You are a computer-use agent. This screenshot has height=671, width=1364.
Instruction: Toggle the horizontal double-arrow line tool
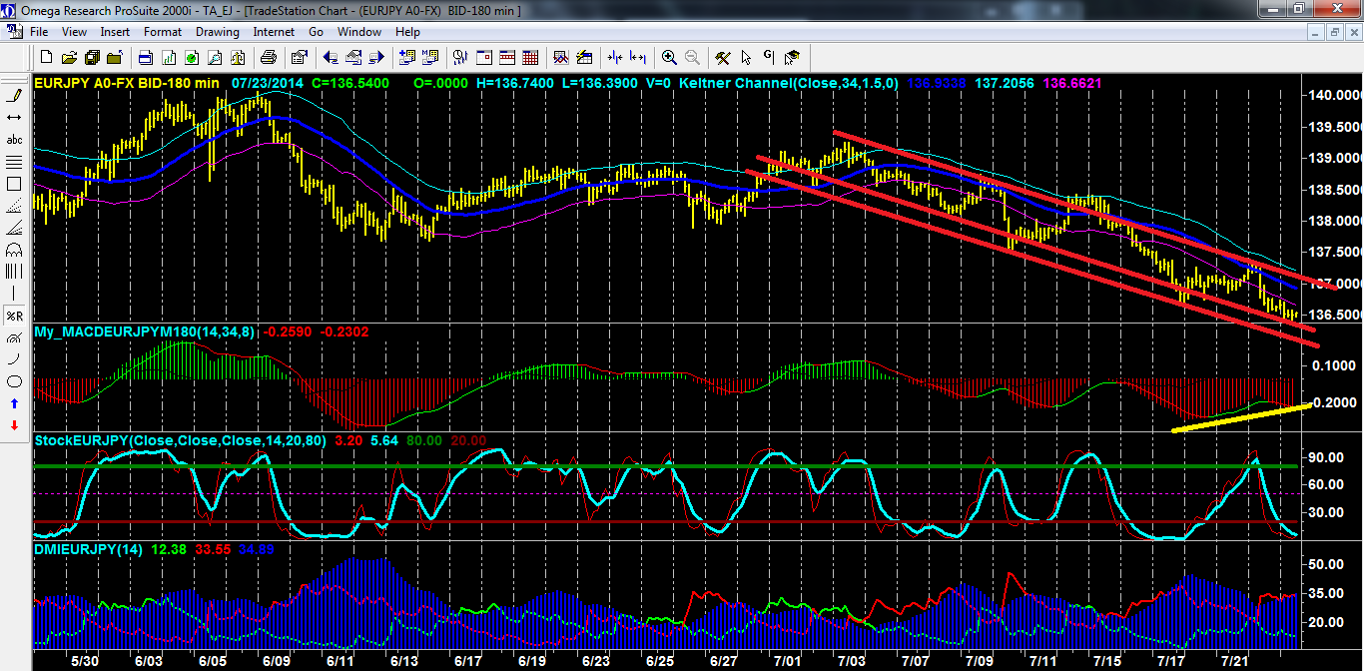[15, 118]
